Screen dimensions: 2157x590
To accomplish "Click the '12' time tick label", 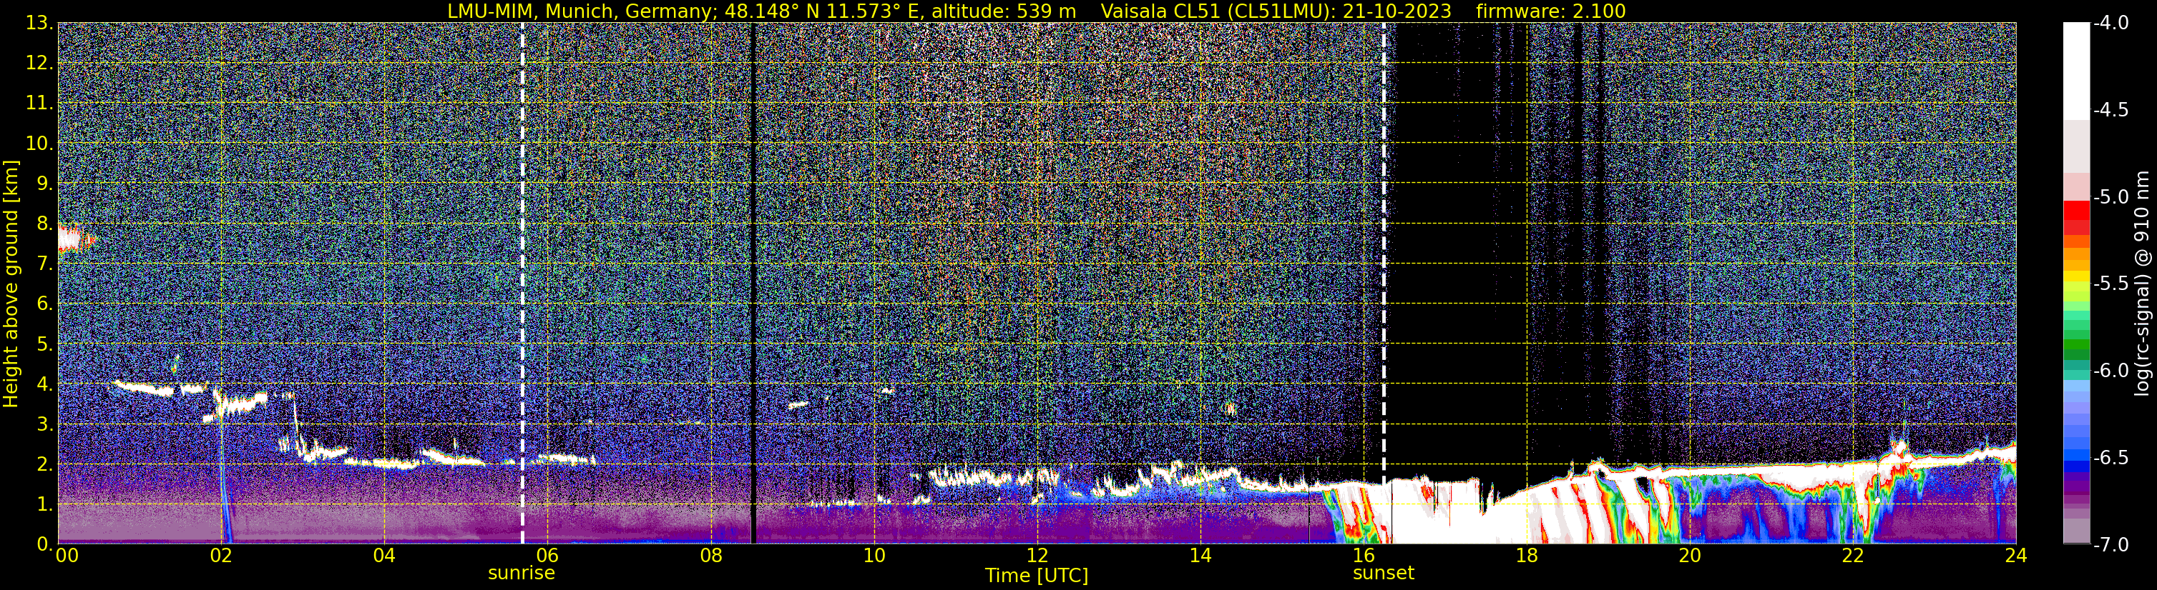I will (1037, 556).
